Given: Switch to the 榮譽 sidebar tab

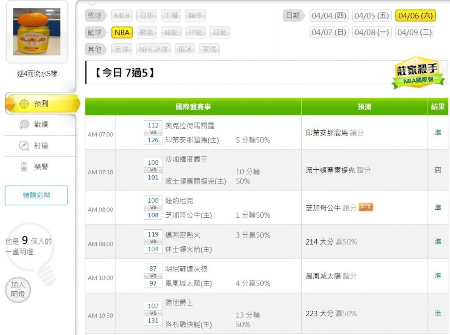Looking at the screenshot, I should (40, 167).
